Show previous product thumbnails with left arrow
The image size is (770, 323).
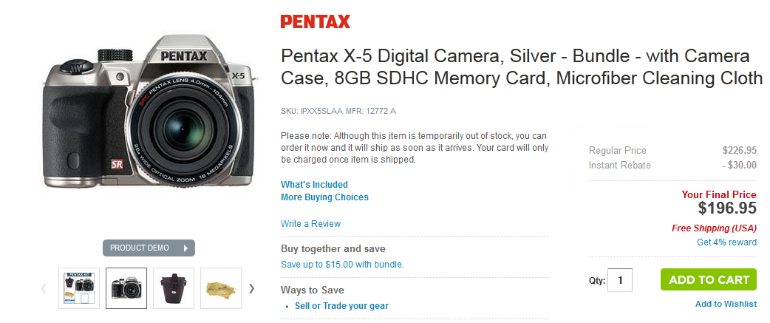click(x=44, y=288)
